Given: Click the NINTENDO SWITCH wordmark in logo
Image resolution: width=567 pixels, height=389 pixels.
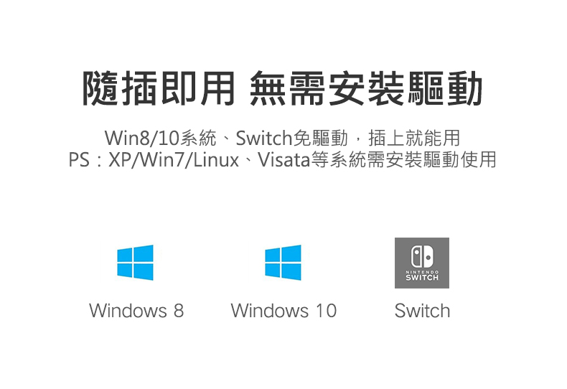Looking at the screenshot, I should [421, 276].
